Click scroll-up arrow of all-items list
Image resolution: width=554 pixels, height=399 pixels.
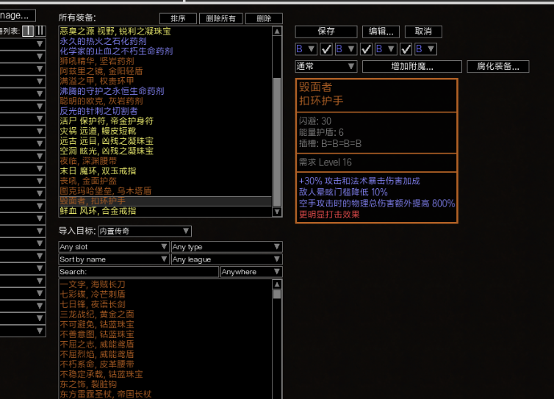(x=277, y=32)
